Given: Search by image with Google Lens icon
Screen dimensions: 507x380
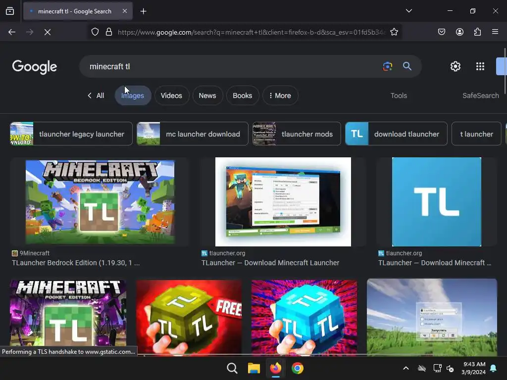Looking at the screenshot, I should tap(387, 67).
